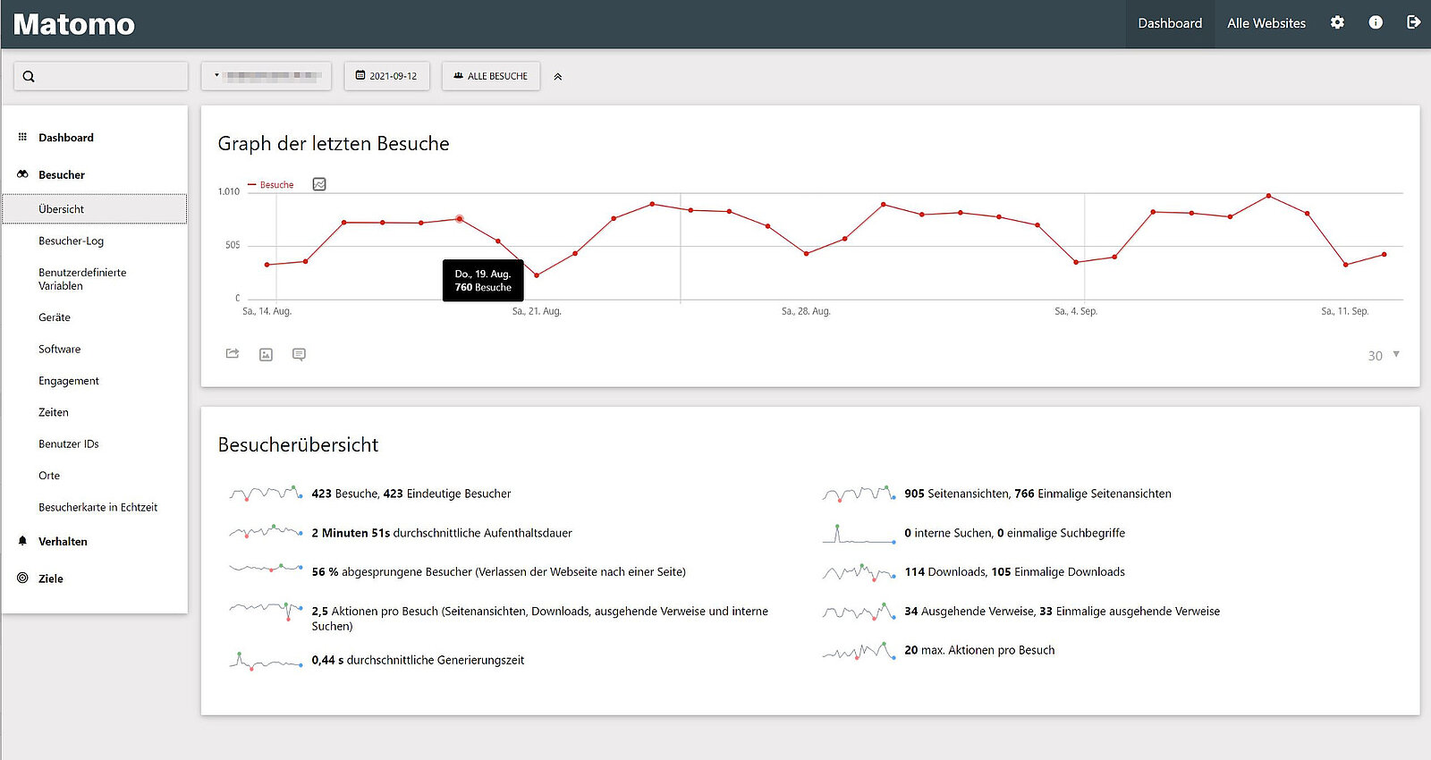The image size is (1431, 760).
Task: Click the export share icon below graph
Action: (x=233, y=354)
